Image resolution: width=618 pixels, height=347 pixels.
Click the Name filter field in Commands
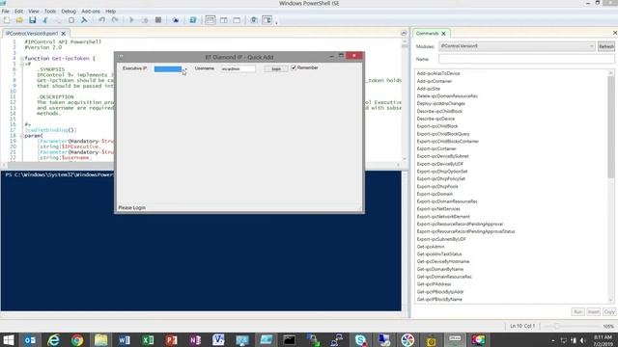(526, 59)
